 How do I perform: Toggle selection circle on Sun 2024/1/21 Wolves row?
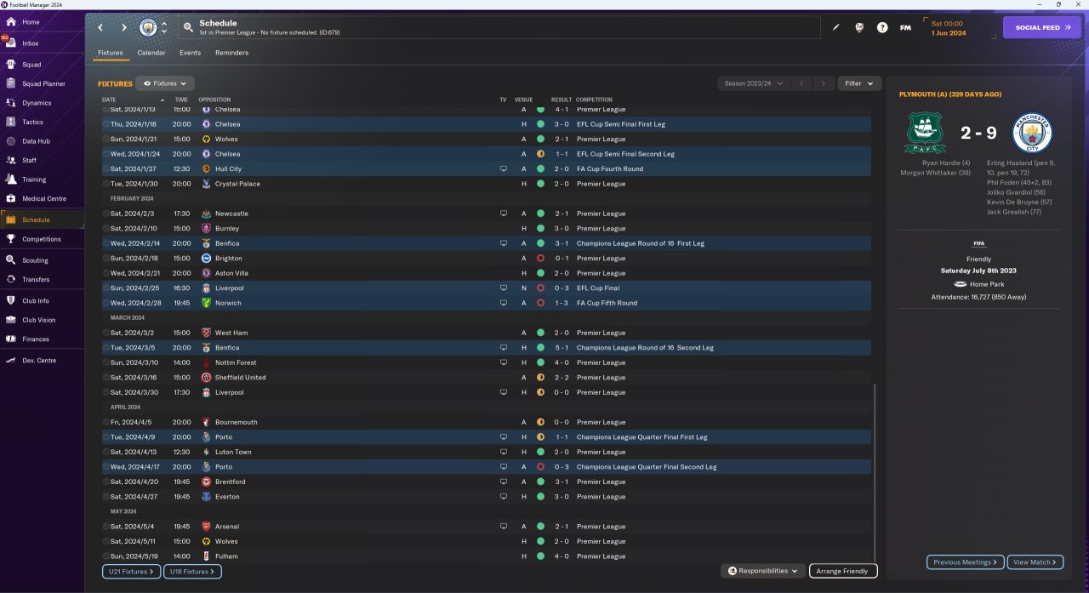click(x=106, y=139)
